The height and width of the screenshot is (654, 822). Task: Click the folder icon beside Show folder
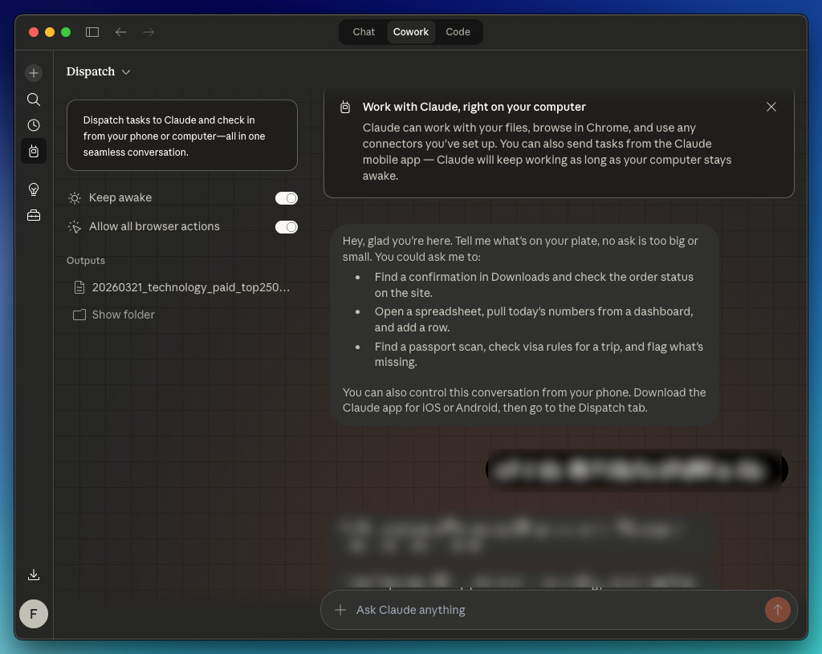point(79,315)
